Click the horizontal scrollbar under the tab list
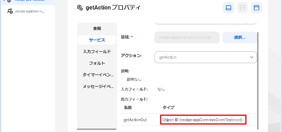This screenshot has width=282, height=132. tap(97, 129)
